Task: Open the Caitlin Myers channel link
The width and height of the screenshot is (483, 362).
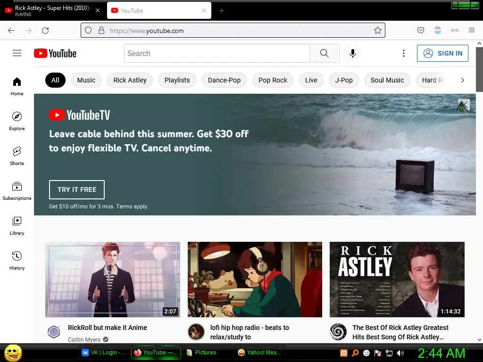Action: pyautogui.click(x=84, y=339)
